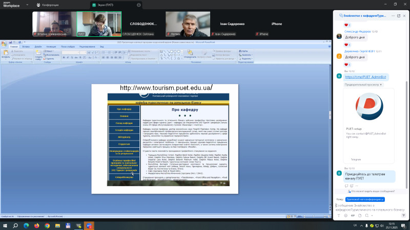
Task: Pop out the chat panel window
Action: click(x=400, y=16)
